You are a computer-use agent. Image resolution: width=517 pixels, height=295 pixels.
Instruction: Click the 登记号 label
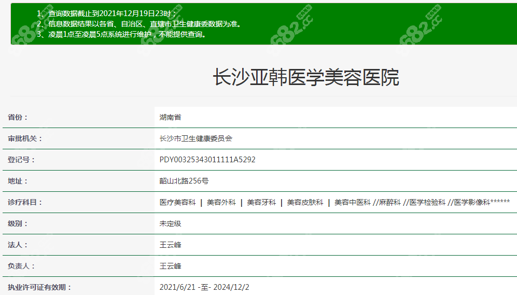pos(21,160)
